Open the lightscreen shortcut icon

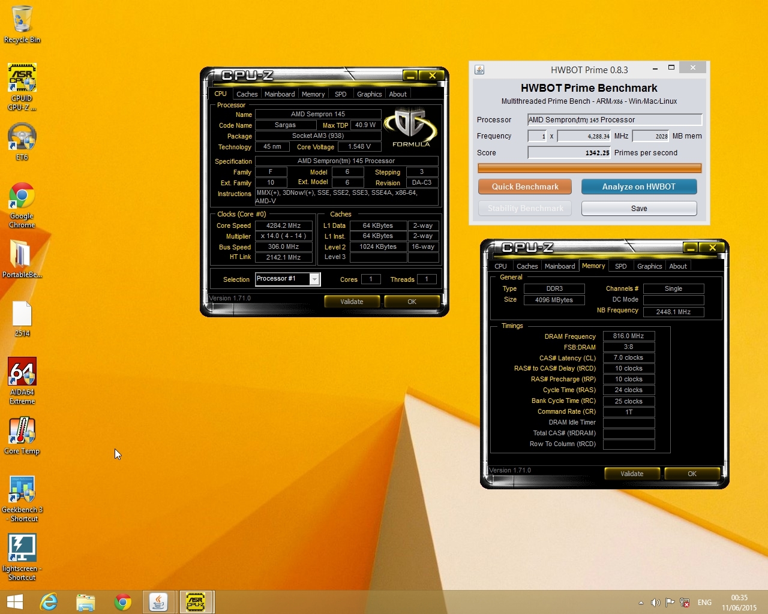pyautogui.click(x=22, y=557)
